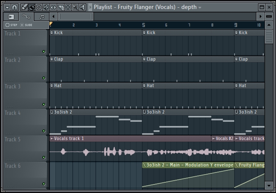Viewport: 276px width, 193px height.
Task: Open dropdown arrow after 'depth' in title
Action: [200, 8]
